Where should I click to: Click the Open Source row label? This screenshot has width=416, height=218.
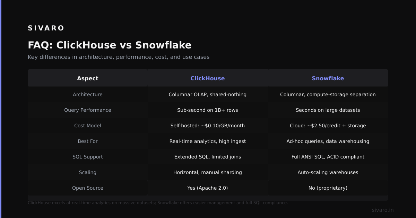[x=88, y=188]
